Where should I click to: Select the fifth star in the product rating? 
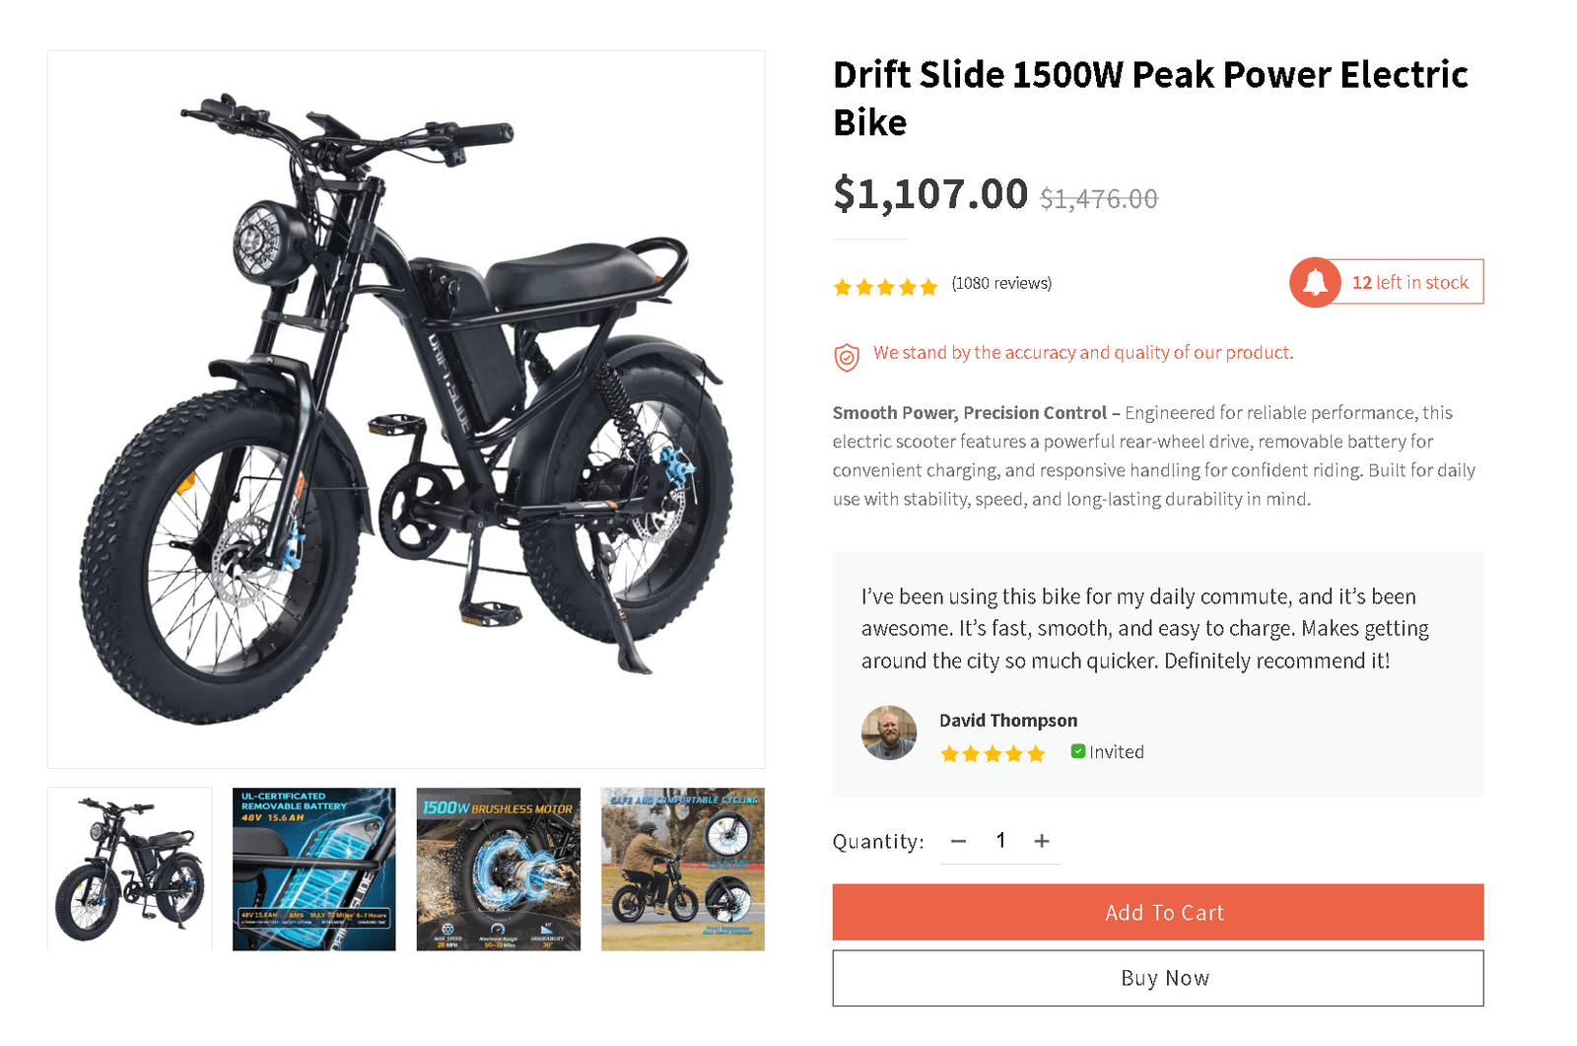pyautogui.click(x=927, y=286)
